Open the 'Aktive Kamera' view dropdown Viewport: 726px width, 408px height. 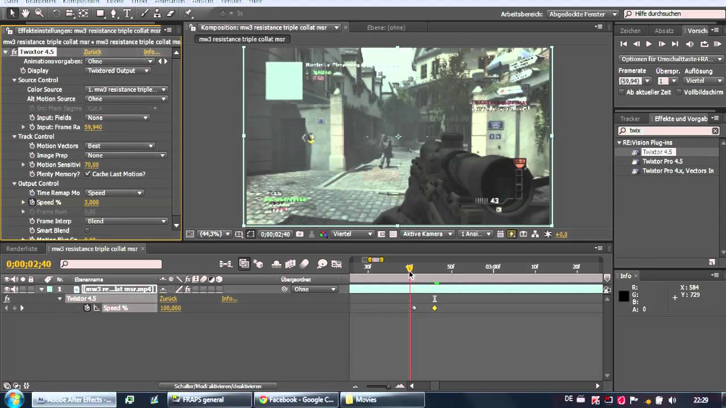click(x=427, y=233)
